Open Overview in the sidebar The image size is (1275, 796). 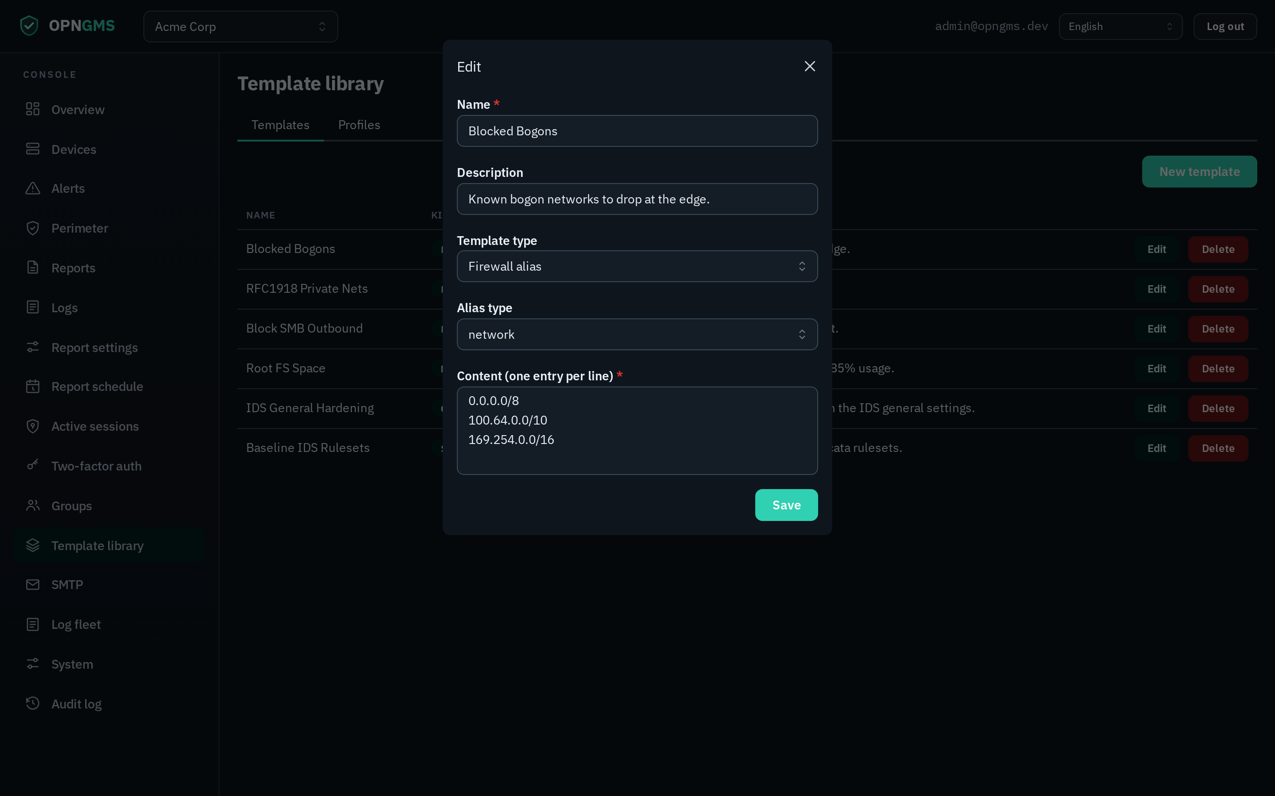pos(110,110)
